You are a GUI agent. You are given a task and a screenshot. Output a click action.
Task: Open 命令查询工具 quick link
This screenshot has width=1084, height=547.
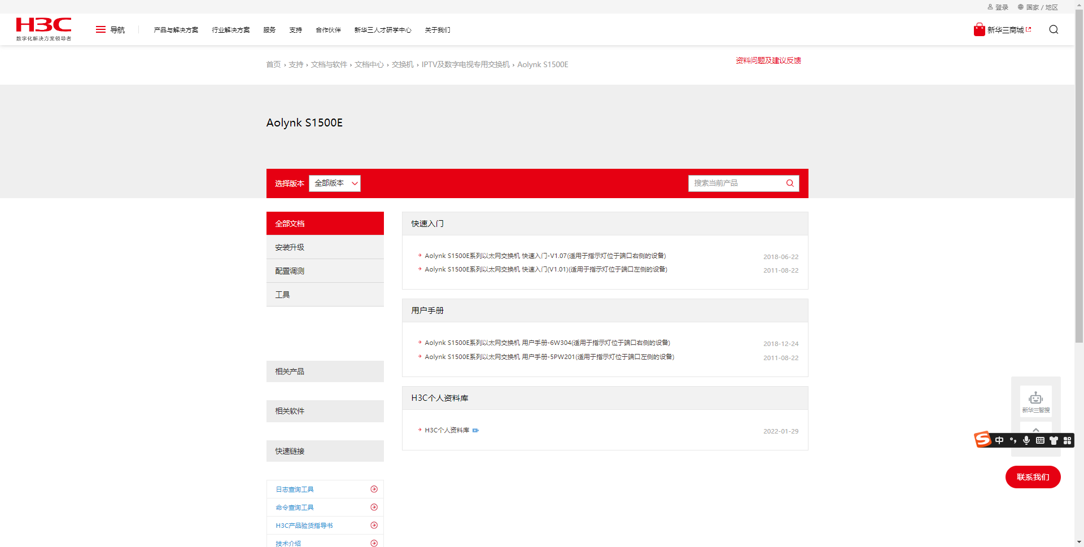[295, 507]
